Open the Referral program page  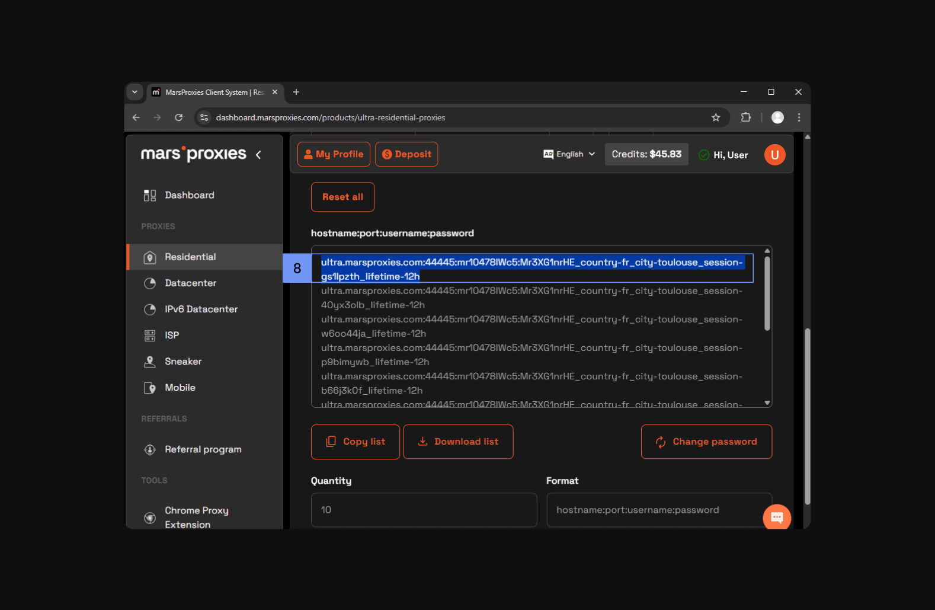click(204, 449)
